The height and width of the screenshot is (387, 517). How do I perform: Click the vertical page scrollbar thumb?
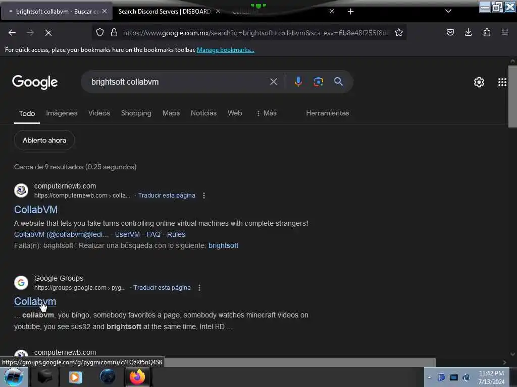click(x=512, y=96)
